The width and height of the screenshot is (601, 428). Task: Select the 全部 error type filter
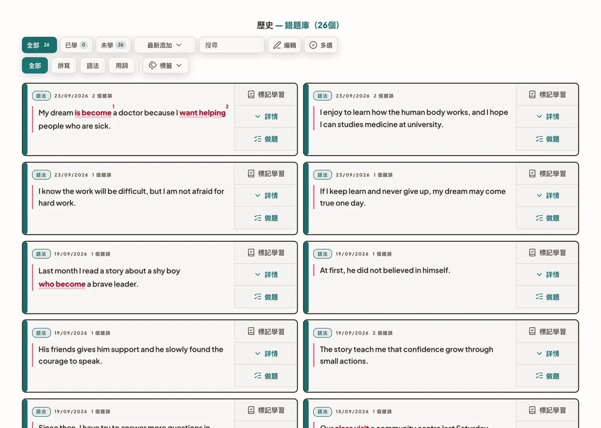pyautogui.click(x=35, y=65)
